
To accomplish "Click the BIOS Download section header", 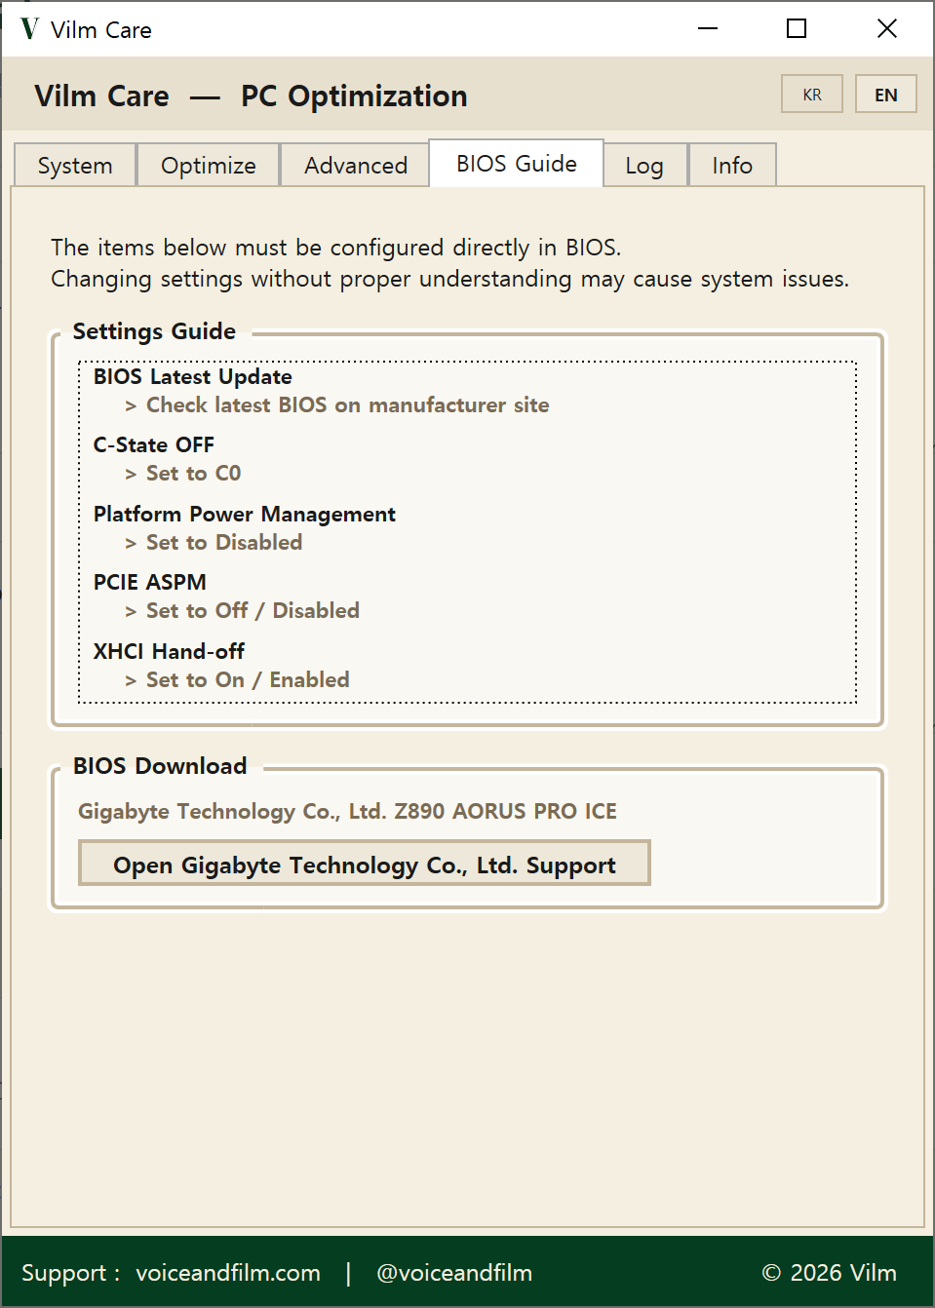I will [160, 766].
